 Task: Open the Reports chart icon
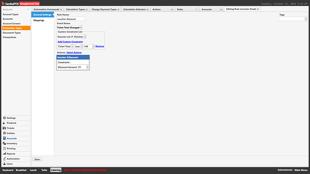(4, 154)
